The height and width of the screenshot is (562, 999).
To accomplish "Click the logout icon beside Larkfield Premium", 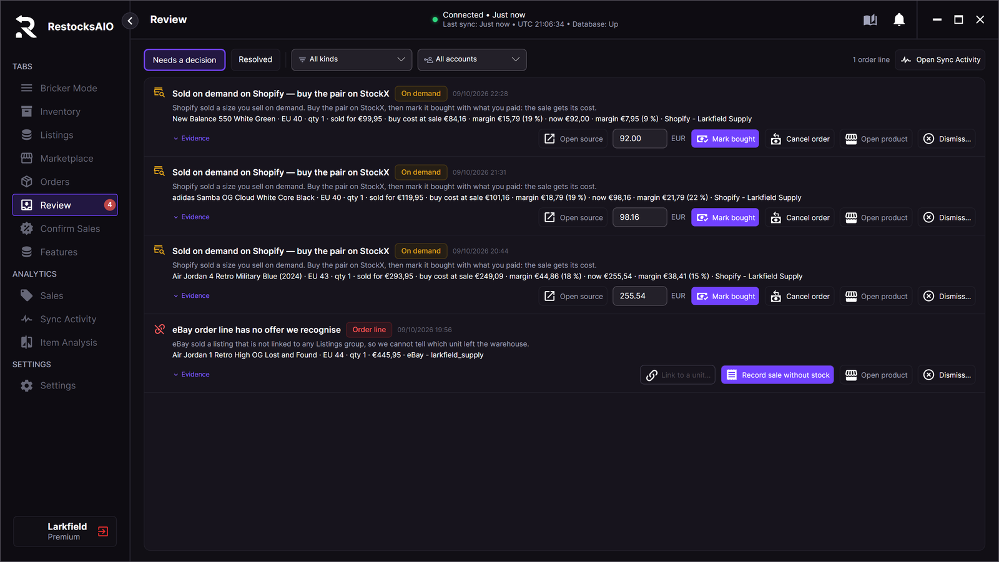I will 103,531.
